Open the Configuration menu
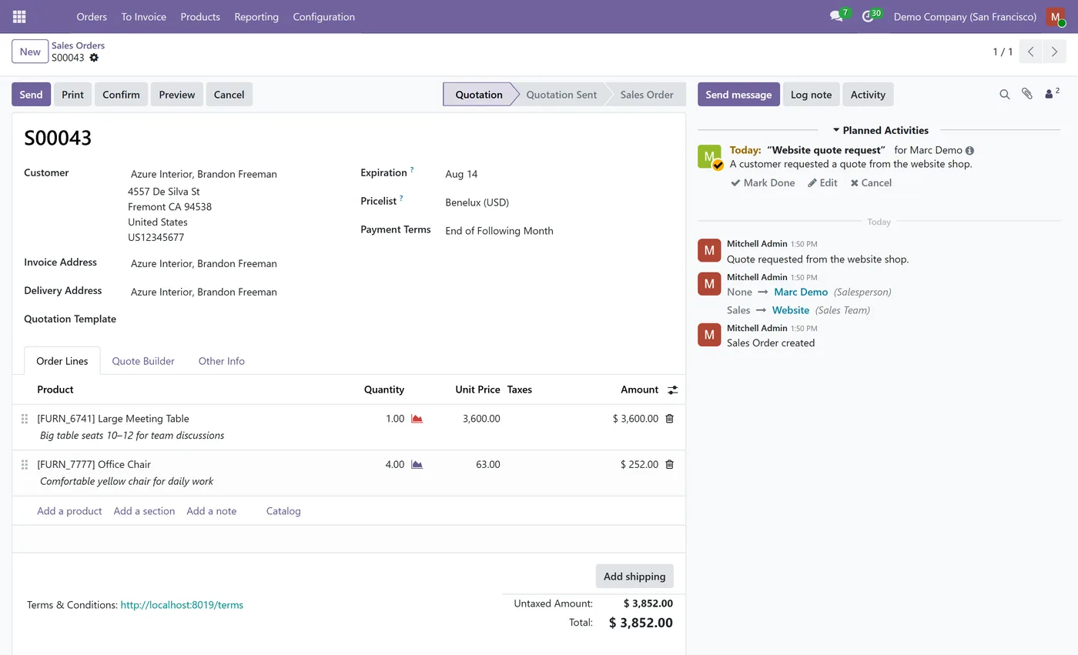 coord(323,16)
